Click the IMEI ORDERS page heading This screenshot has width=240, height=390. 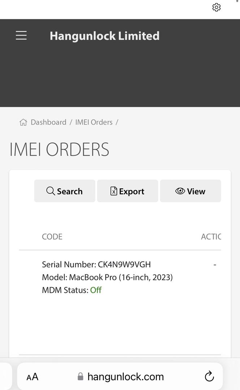click(x=59, y=149)
